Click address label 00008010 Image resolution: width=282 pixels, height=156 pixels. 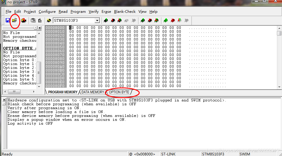point(55,32)
